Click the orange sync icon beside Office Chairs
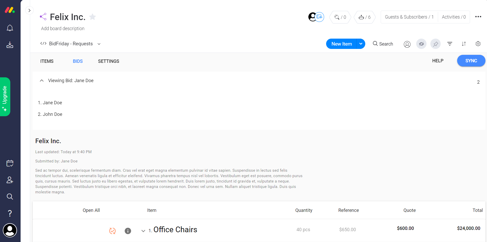Image resolution: width=487 pixels, height=242 pixels. pyautogui.click(x=112, y=231)
